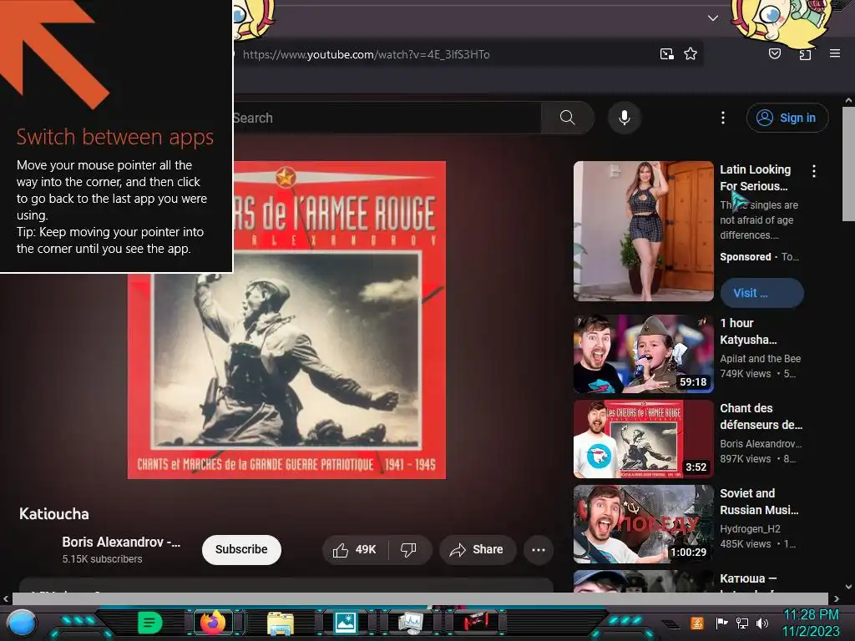Open the Photos app taskbar icon

click(x=346, y=623)
